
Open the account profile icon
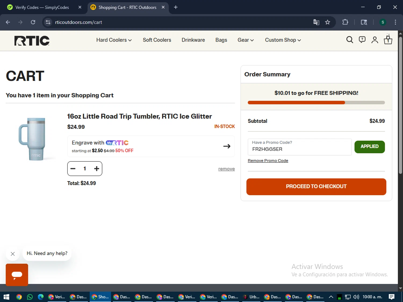point(375,40)
